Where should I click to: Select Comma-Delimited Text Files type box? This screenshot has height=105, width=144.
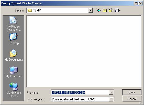pyautogui.click(x=80, y=99)
